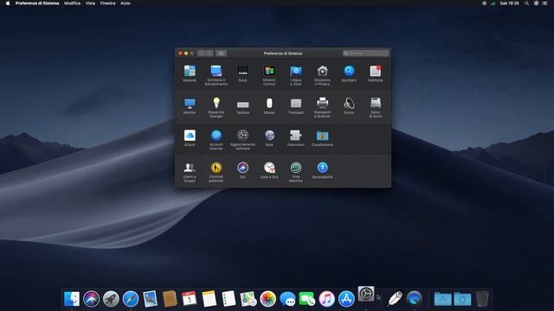
Task: Click the Siri icon in menu bar
Action: [x=536, y=3]
